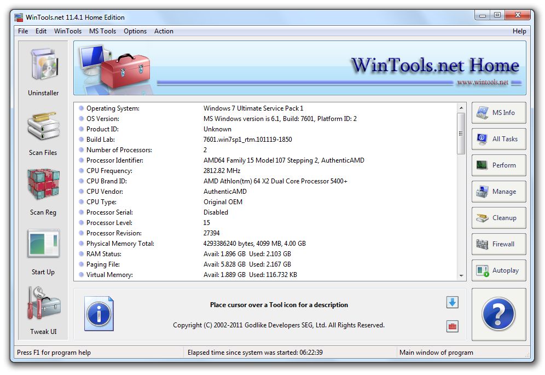This screenshot has width=545, height=375.
Task: Click the CPU Brand ID row
Action: (x=265, y=181)
